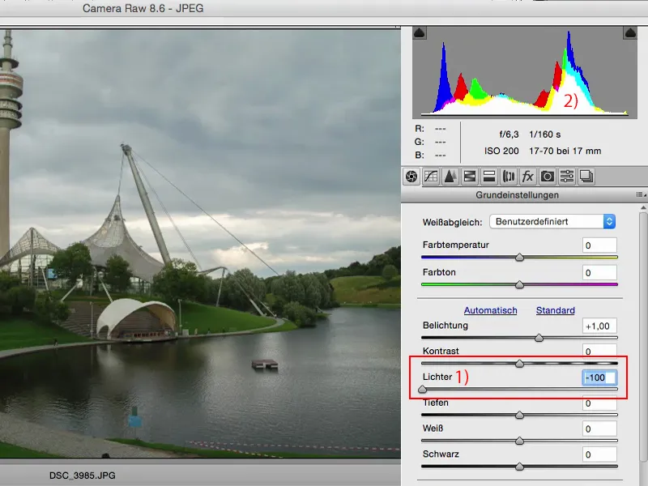Click the Standard link
Viewport: 648px width, 486px height.
click(x=555, y=310)
